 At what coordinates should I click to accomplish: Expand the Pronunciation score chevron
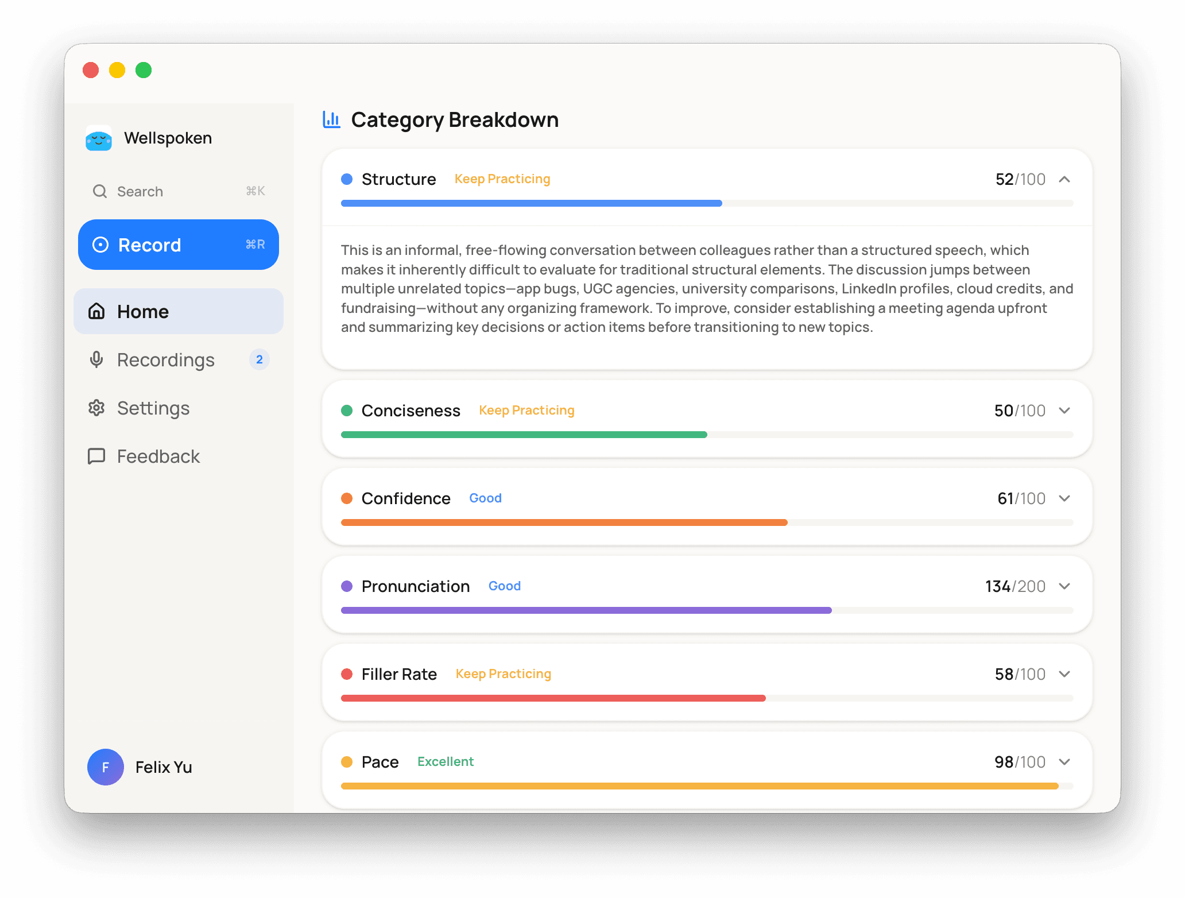(1064, 586)
